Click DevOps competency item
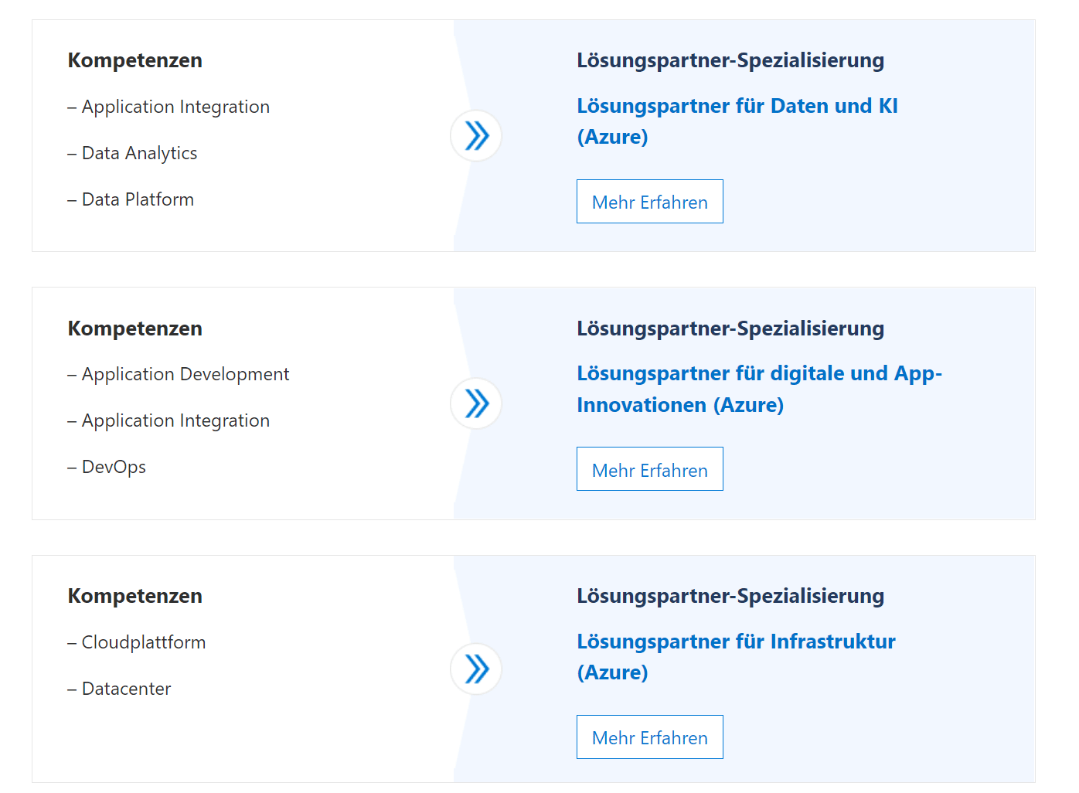1079x793 pixels. [x=114, y=467]
